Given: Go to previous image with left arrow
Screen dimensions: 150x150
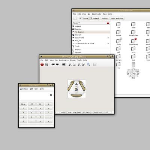Looking at the screenshot, I should pos(53,64).
